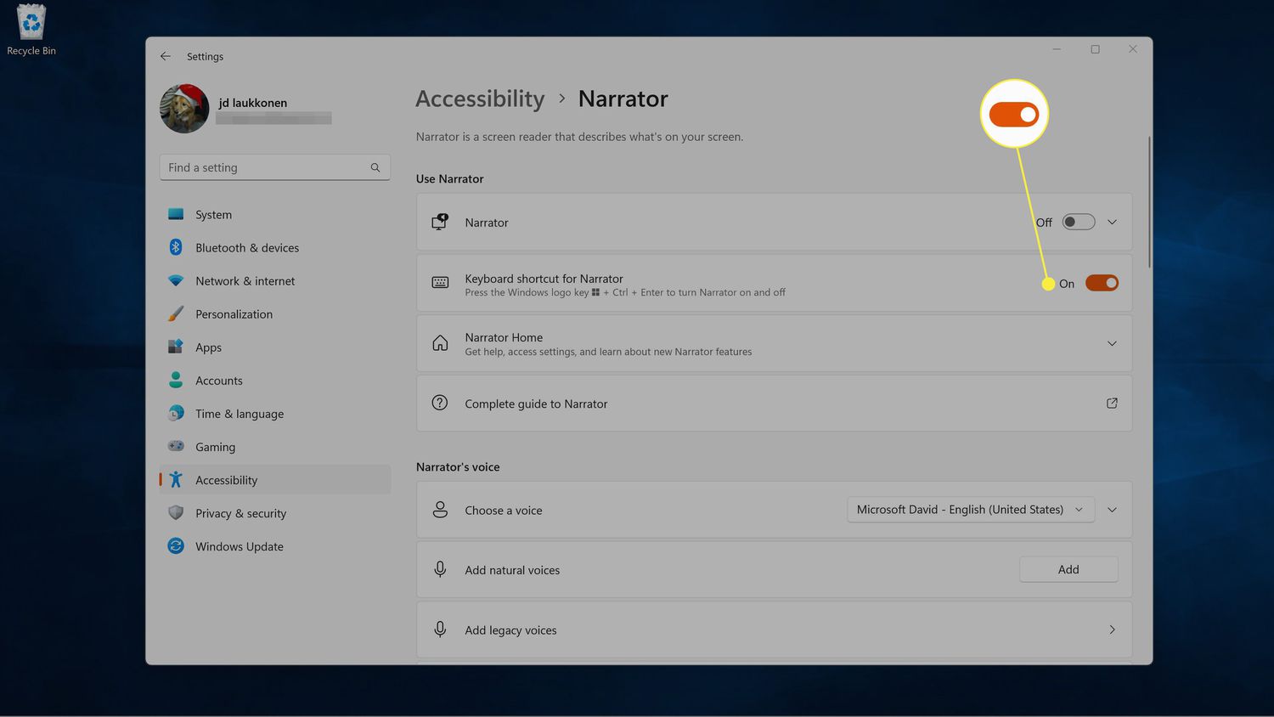
Task: Click the Accessibility breadcrumb link
Action: tap(480, 99)
